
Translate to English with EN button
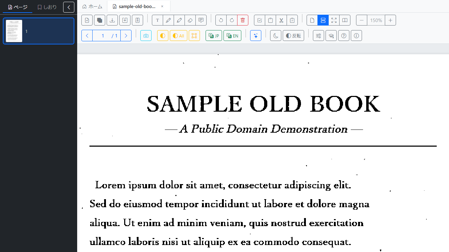[232, 36]
